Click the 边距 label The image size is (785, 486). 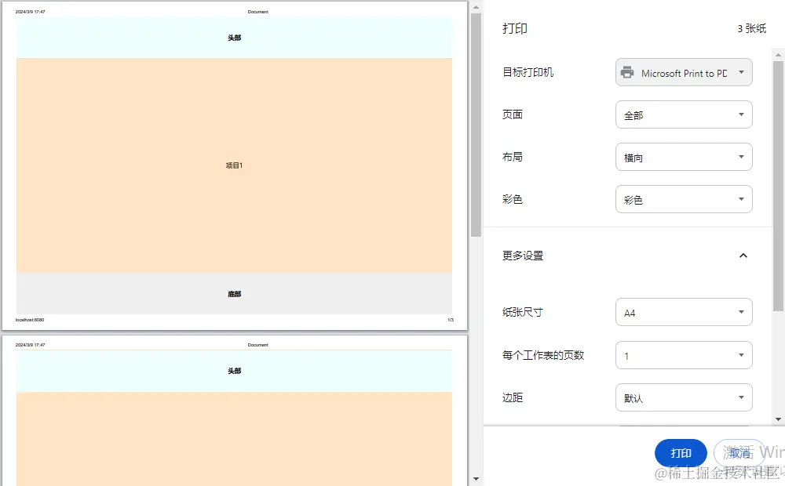[x=513, y=397]
